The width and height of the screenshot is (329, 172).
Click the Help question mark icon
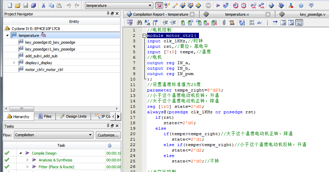pyautogui.click(x=301, y=5)
